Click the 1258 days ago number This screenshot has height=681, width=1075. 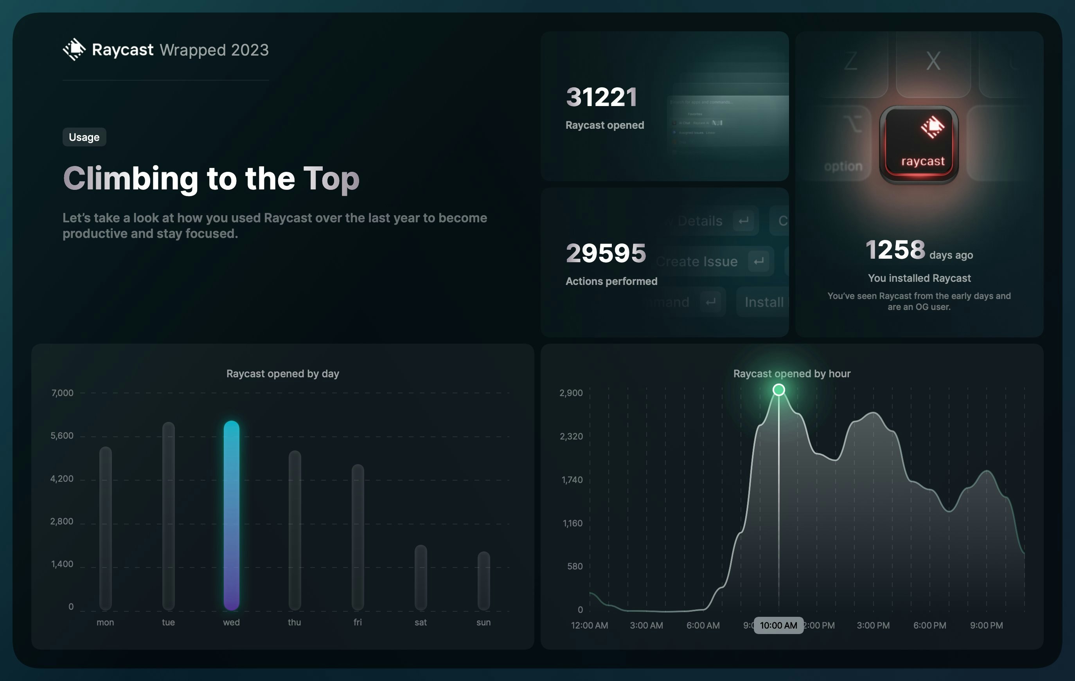(x=895, y=249)
